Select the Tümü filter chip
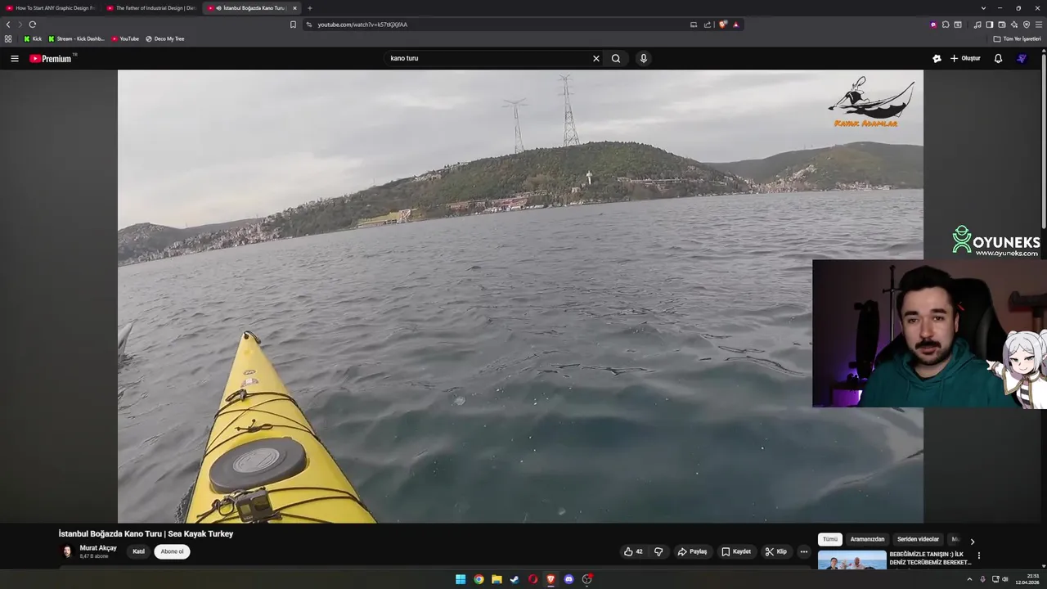This screenshot has width=1047, height=589. [x=830, y=539]
